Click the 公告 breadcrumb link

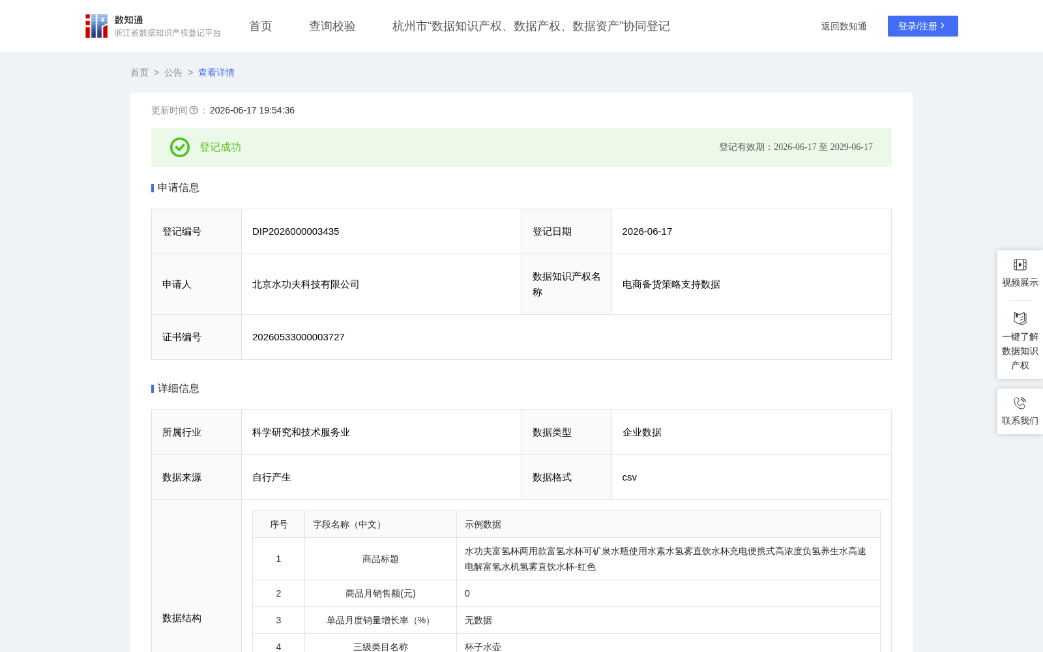173,72
